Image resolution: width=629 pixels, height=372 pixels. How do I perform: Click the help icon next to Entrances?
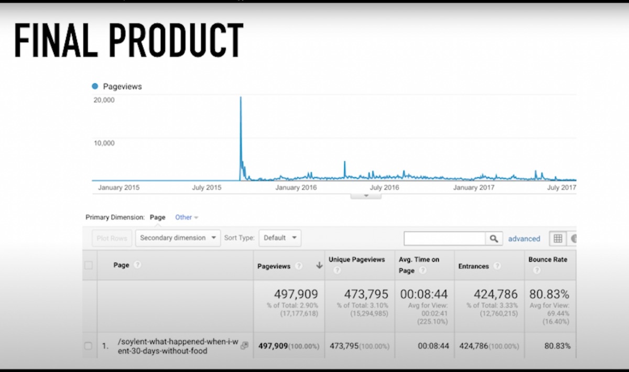(496, 266)
